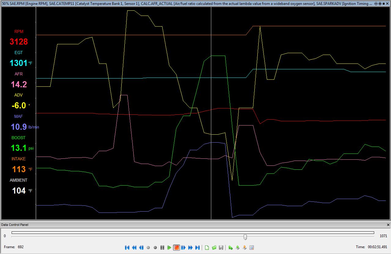Click the green add-channel icon
This screenshot has height=254, width=391.
tap(231, 248)
